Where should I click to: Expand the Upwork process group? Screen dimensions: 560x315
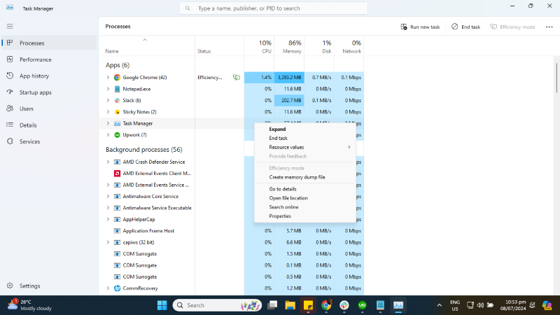point(108,135)
